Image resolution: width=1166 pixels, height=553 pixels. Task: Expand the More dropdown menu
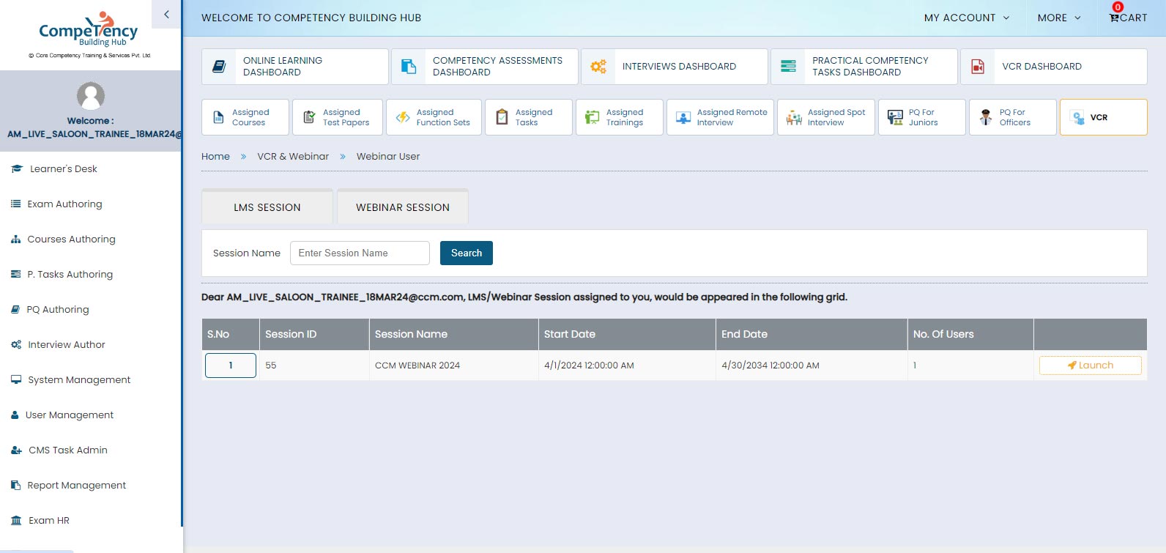click(1058, 18)
